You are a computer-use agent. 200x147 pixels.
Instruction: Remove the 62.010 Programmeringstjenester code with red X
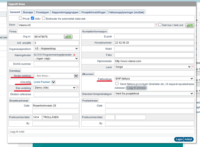coord(74,55)
